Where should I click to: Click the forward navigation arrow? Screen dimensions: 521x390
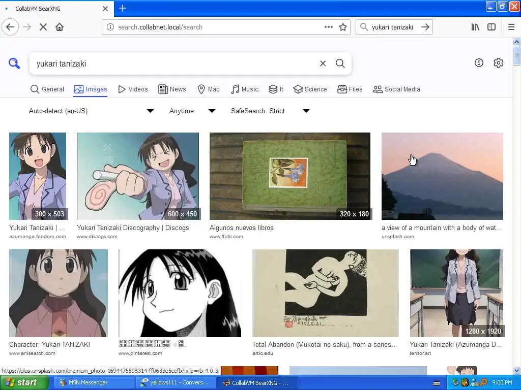[27, 27]
